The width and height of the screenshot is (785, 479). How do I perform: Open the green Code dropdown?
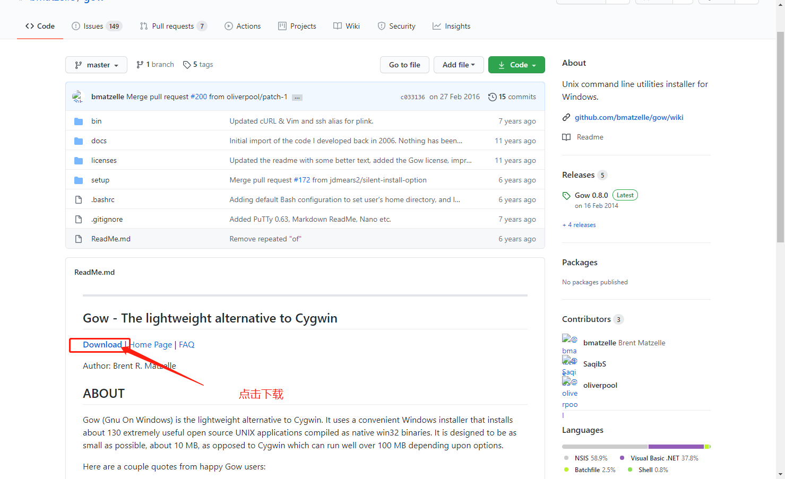coord(516,65)
